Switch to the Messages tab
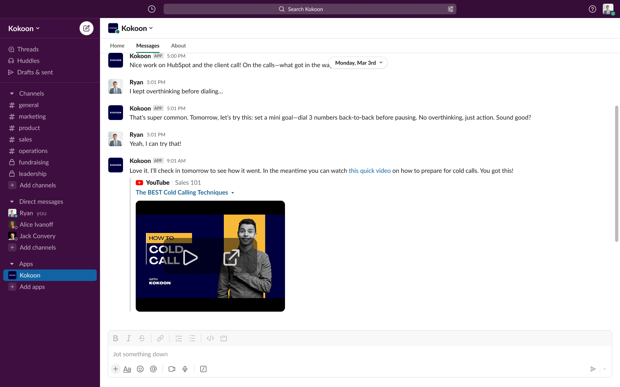 (x=148, y=45)
